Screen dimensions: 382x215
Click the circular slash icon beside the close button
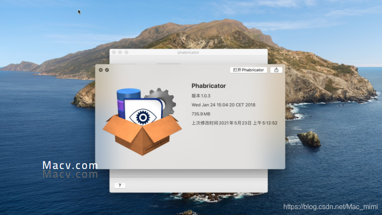point(107,70)
